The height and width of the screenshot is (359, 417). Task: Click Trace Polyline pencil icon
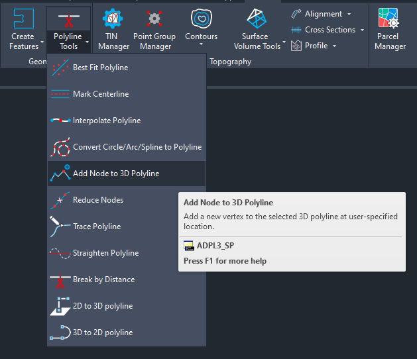tap(60, 227)
